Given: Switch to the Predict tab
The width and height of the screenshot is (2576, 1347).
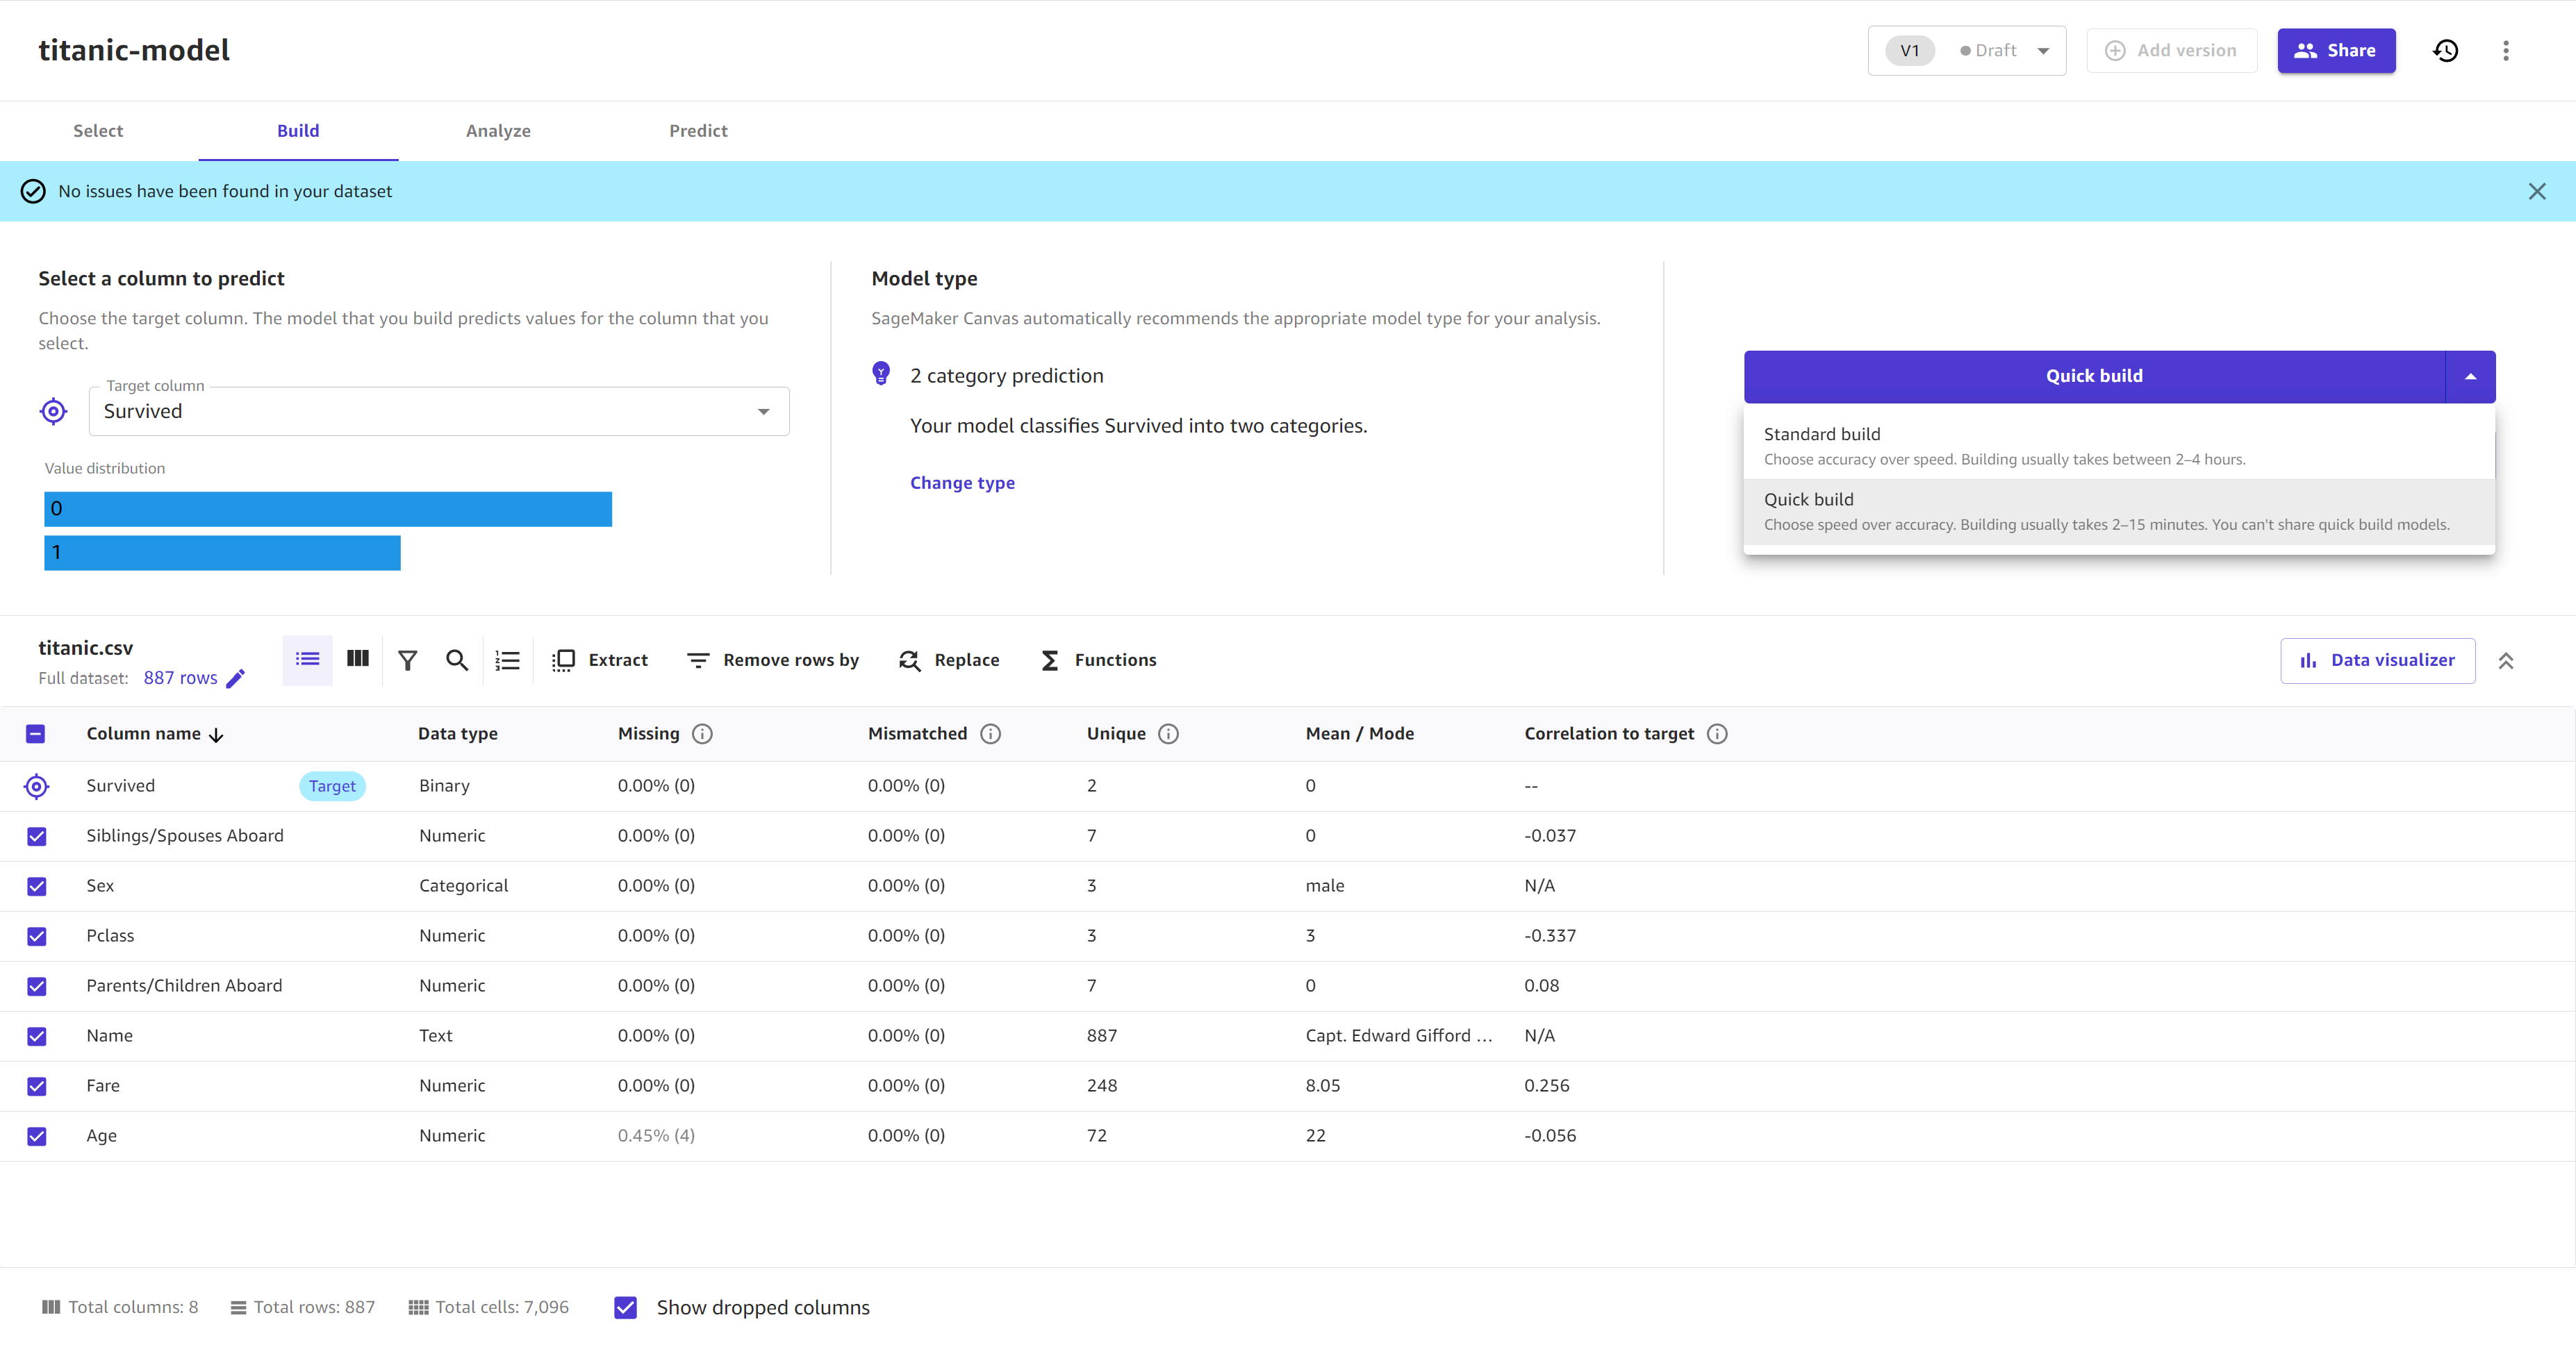Looking at the screenshot, I should tap(698, 129).
